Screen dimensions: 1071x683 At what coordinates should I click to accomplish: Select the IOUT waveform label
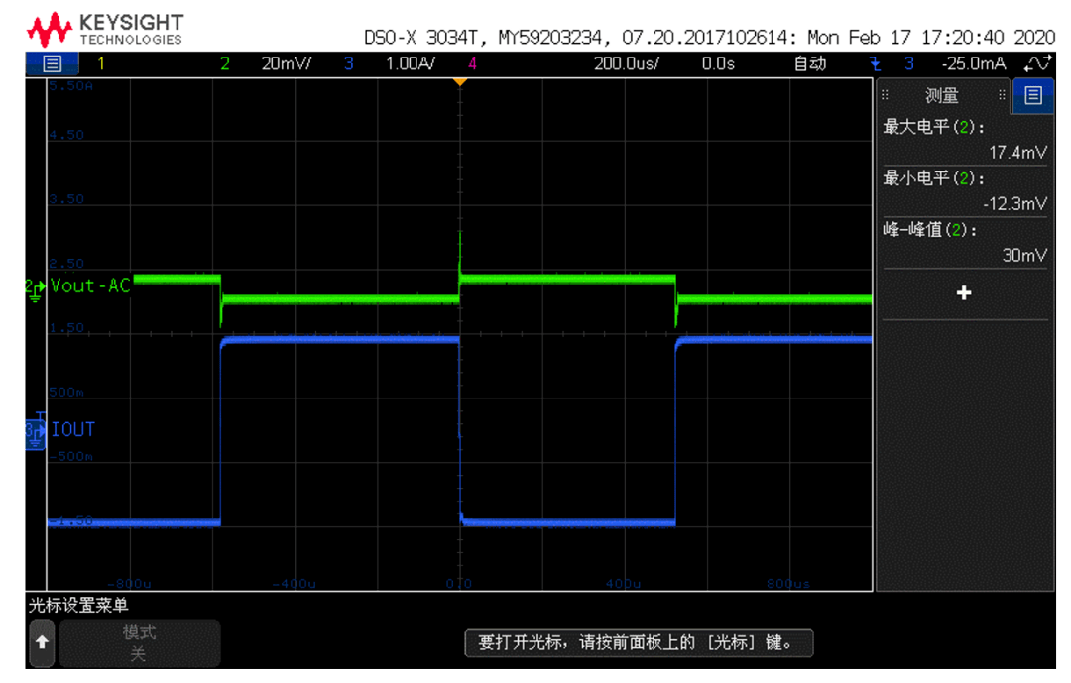click(x=73, y=429)
